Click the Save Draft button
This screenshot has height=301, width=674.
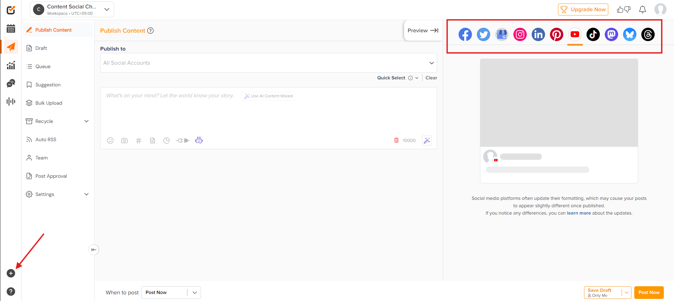pyautogui.click(x=603, y=293)
